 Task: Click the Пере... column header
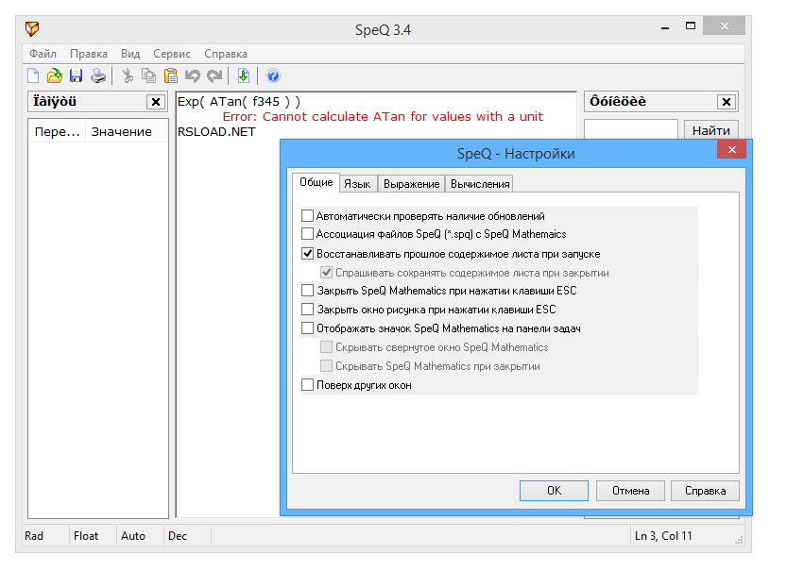click(x=57, y=132)
